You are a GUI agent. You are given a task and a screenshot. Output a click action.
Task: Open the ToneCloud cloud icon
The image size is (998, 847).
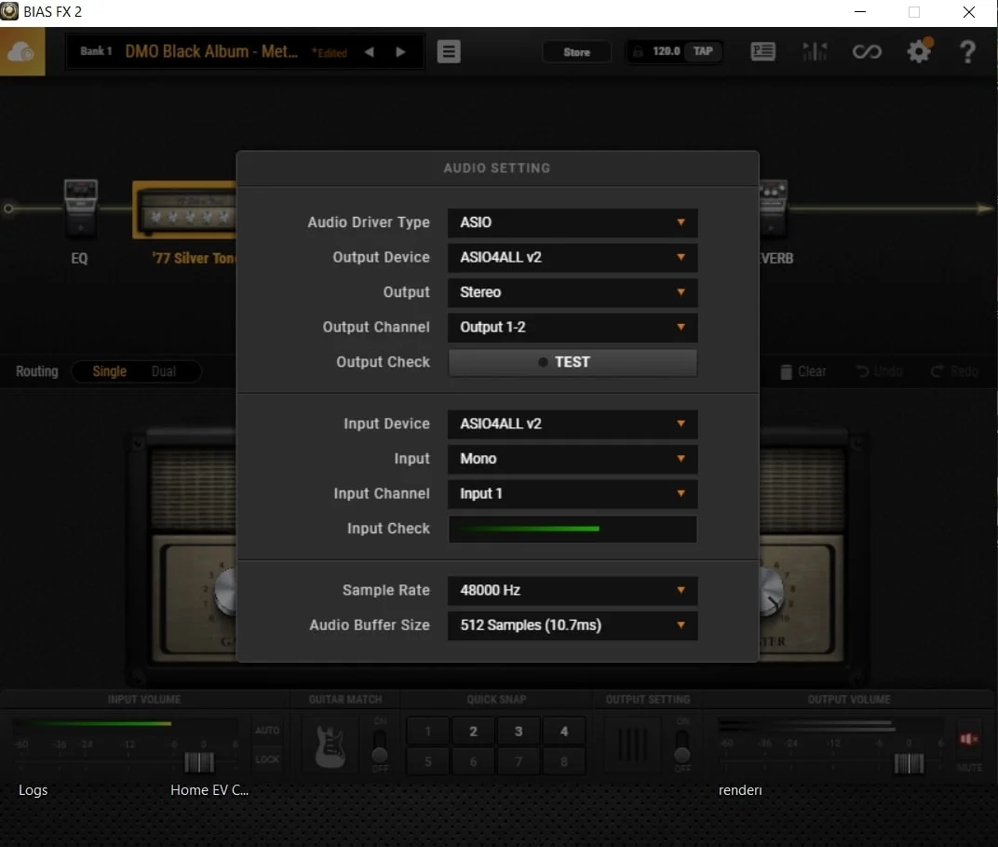22,52
